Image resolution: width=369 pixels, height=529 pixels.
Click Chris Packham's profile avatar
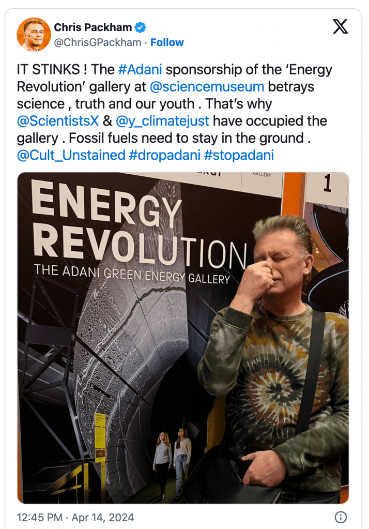pos(34,35)
